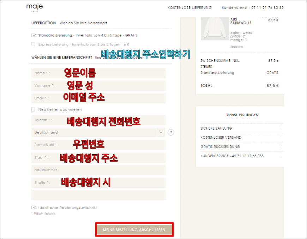Click the question mark help icon

tap(171, 132)
